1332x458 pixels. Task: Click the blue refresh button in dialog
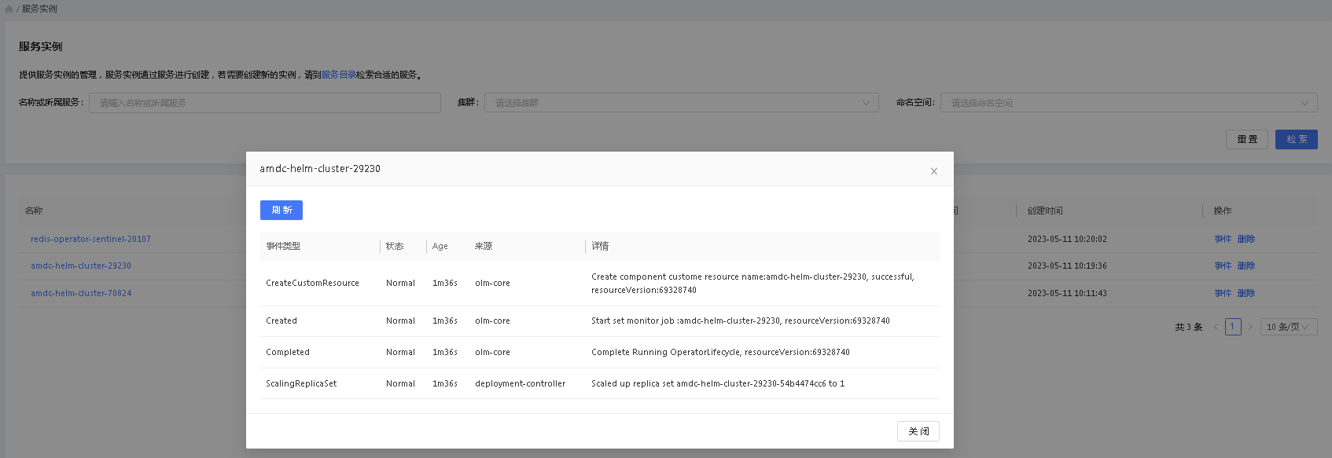click(281, 210)
